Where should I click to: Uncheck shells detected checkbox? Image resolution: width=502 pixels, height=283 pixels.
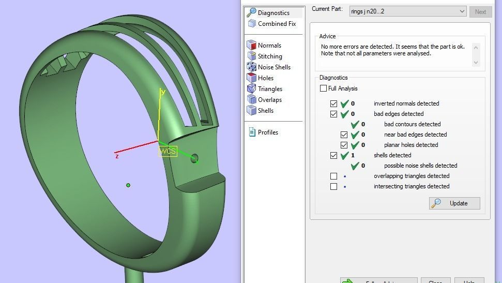(x=333, y=155)
